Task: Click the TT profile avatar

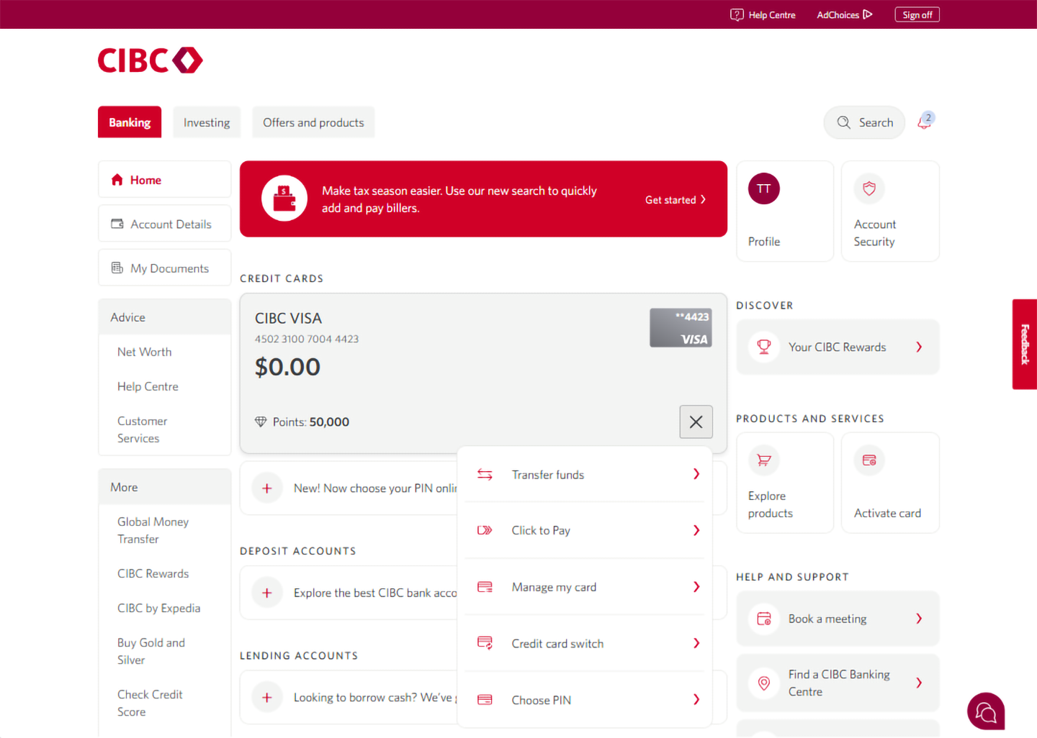Action: (x=764, y=189)
